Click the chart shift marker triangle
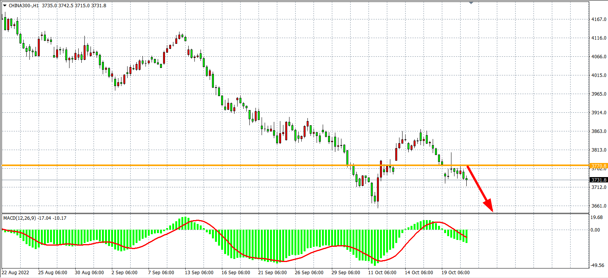The width and height of the screenshot is (608, 278). [x=471, y=3]
